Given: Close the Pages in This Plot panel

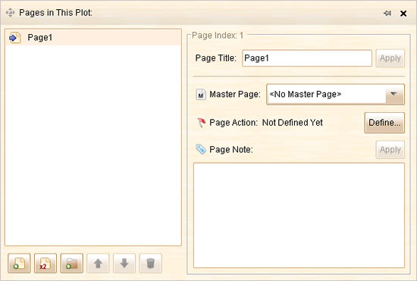Looking at the screenshot, I should tap(403, 14).
